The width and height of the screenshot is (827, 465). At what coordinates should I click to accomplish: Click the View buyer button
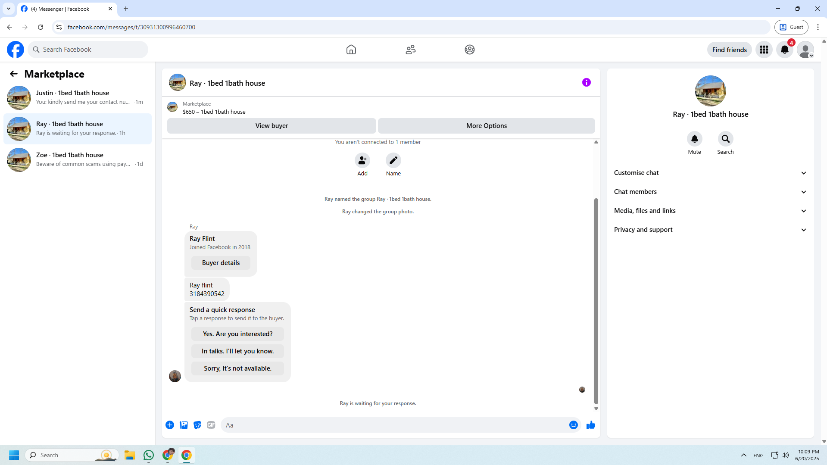272,126
